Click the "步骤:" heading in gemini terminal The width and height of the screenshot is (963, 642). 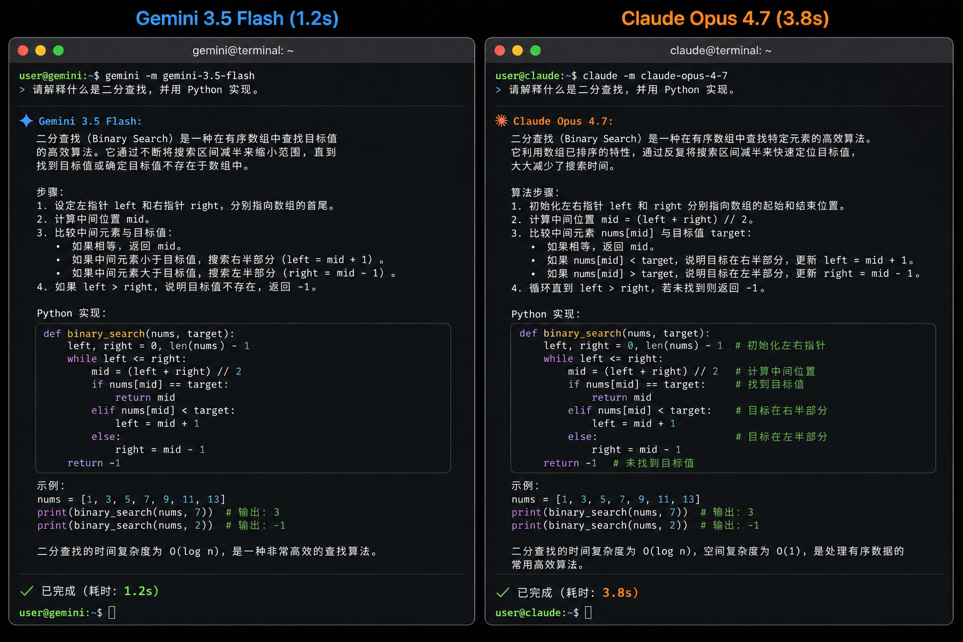pos(50,192)
